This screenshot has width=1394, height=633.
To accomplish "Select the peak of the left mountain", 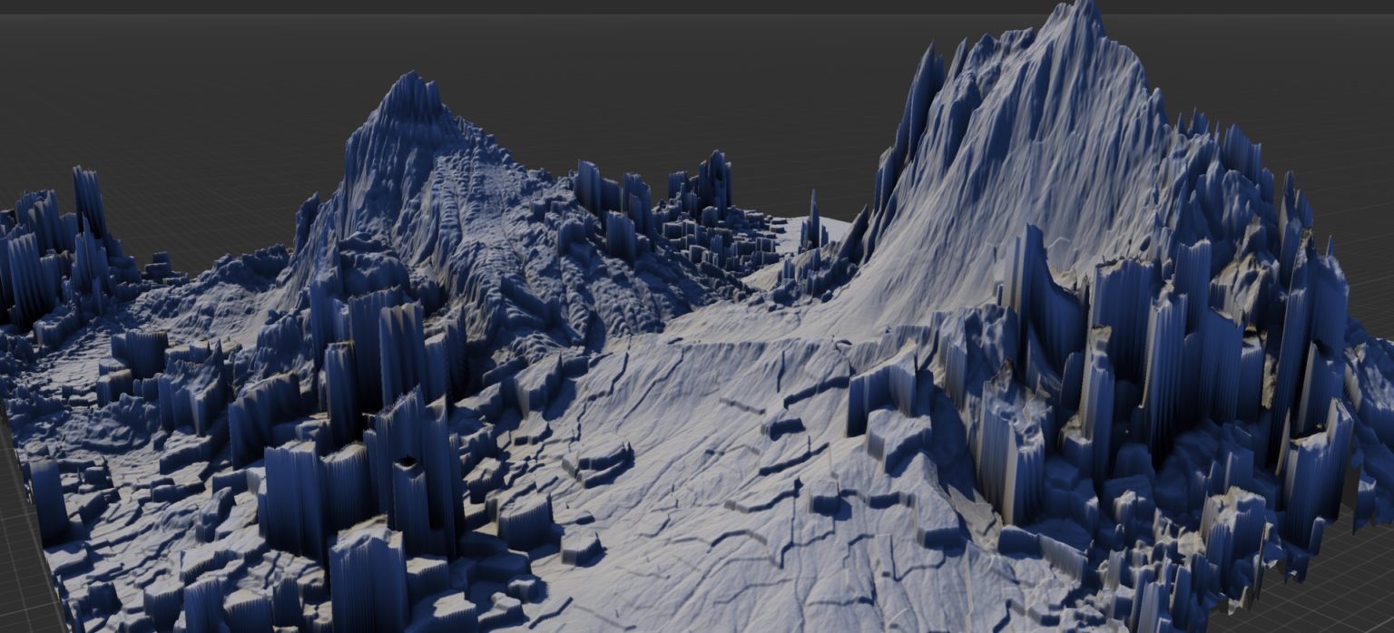I will click(413, 88).
